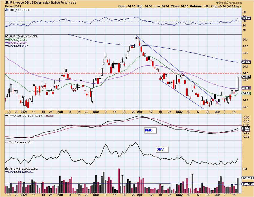Screen dimensions: 254x197
Task: Click the green up arrow next to Chg
Action: coord(241,6)
